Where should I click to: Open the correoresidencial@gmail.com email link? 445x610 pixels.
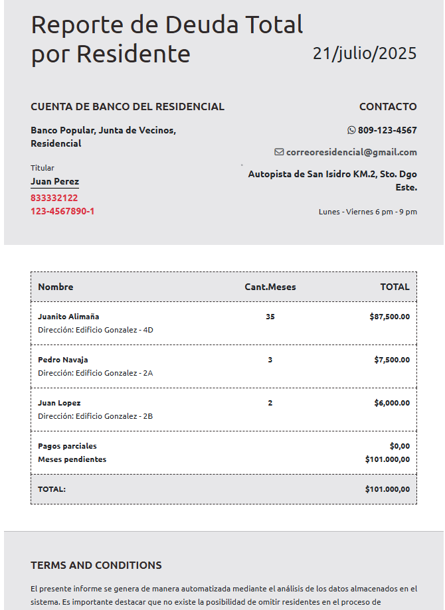(351, 152)
